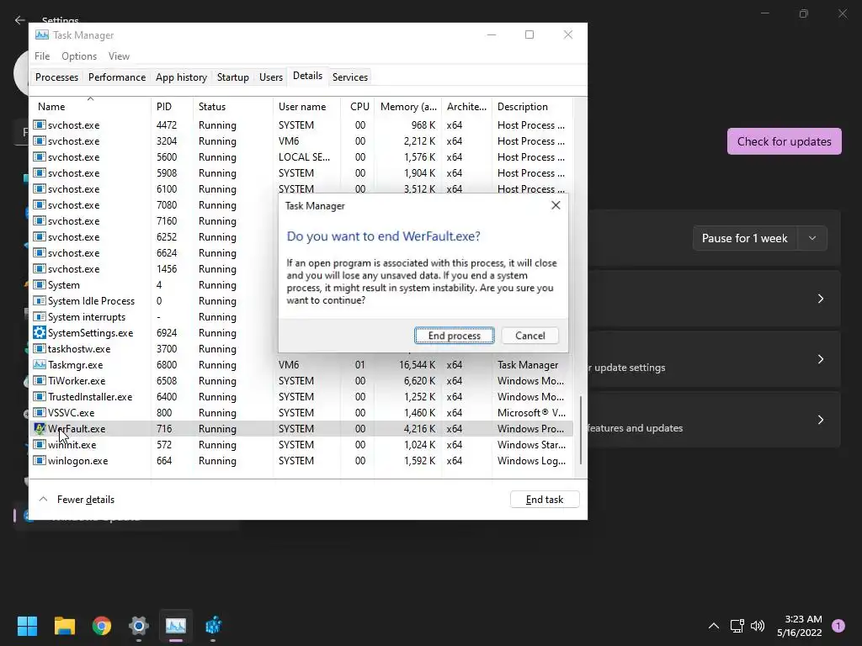
Task: Confirm End process in the dialog
Action: click(454, 336)
